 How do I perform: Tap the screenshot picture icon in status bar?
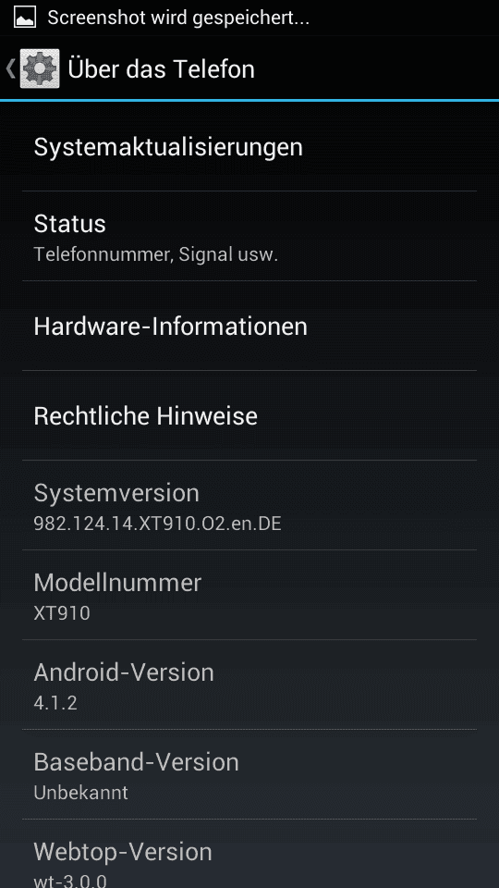click(x=25, y=18)
